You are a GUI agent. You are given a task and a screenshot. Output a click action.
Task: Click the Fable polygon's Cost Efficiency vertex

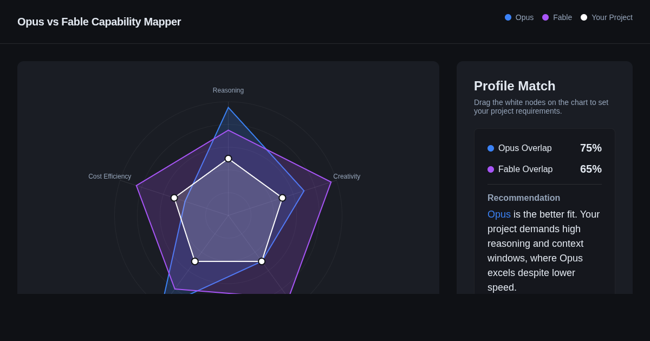pyautogui.click(x=136, y=186)
